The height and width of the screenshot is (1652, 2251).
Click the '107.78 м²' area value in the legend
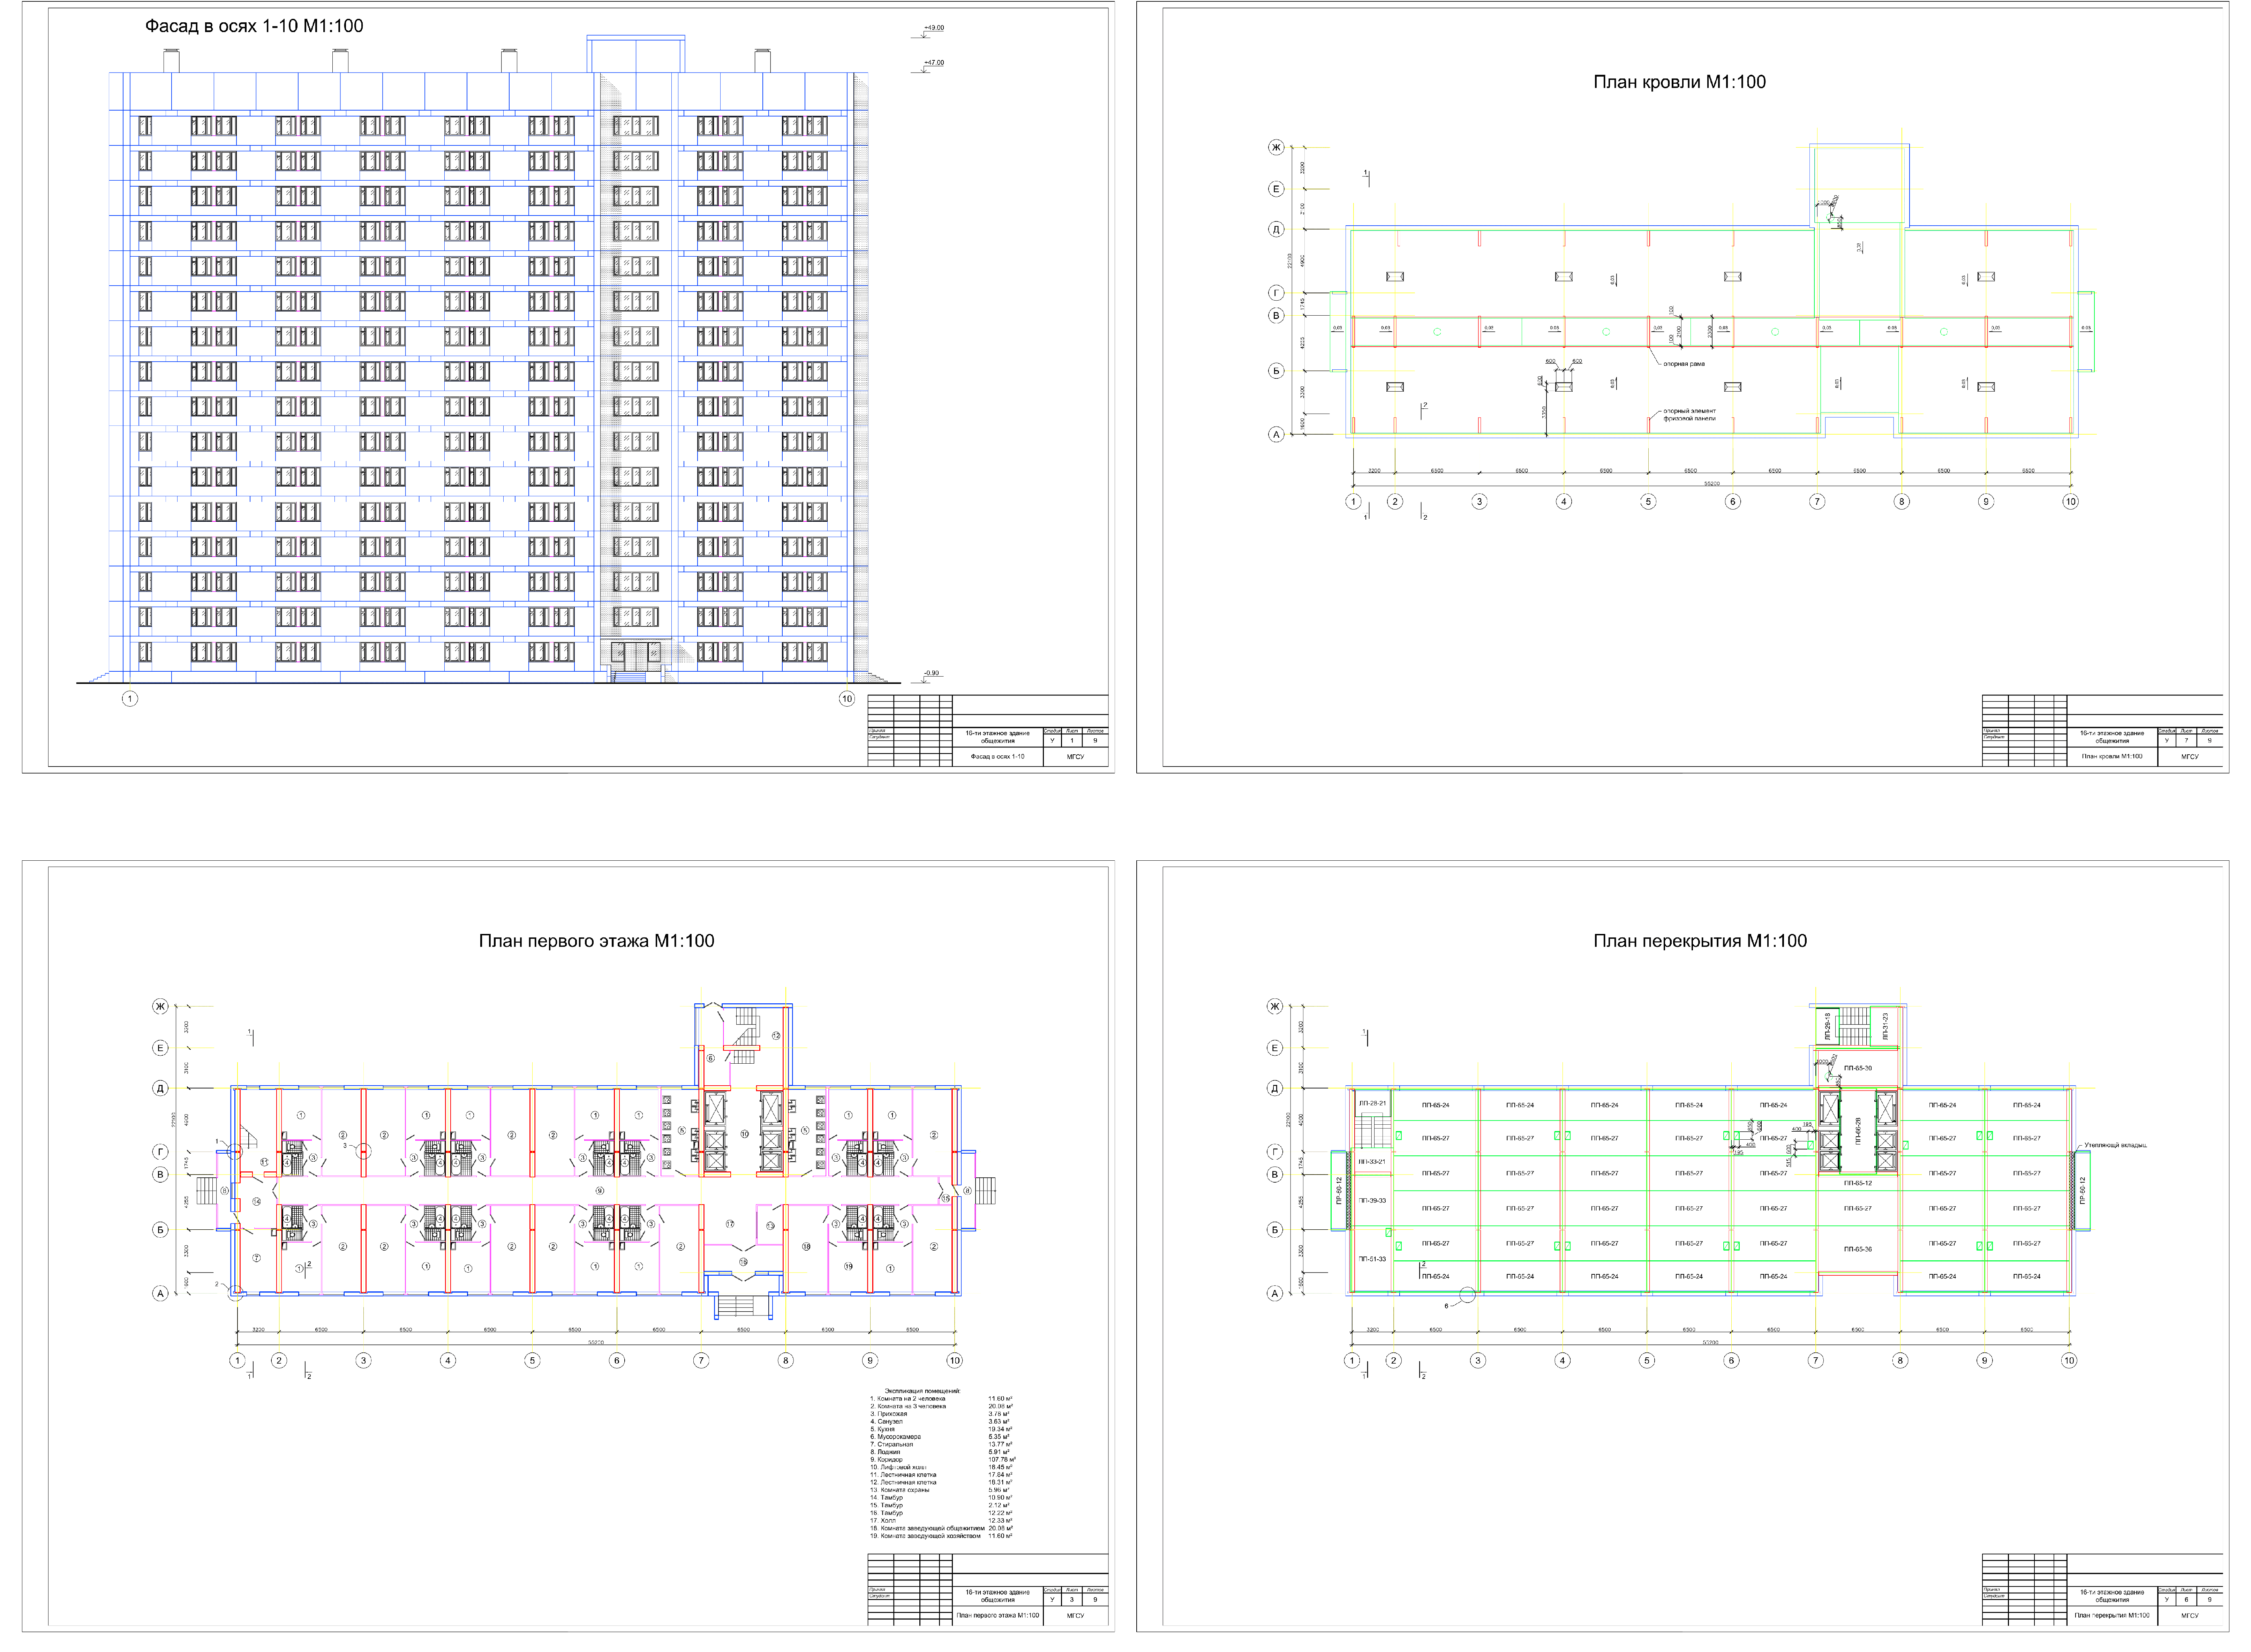click(x=1002, y=1460)
